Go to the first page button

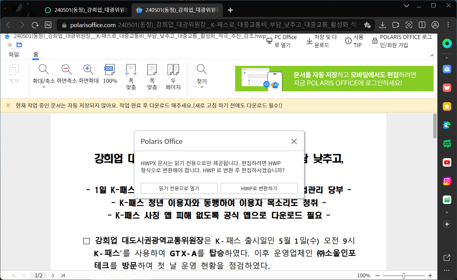pyautogui.click(x=14, y=275)
